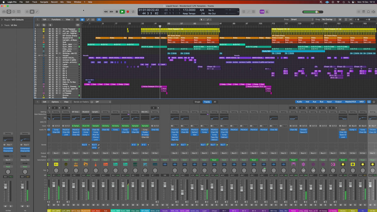The height and width of the screenshot is (212, 377).
Task: Click the Think Toppper track name
Action: pos(69,29)
